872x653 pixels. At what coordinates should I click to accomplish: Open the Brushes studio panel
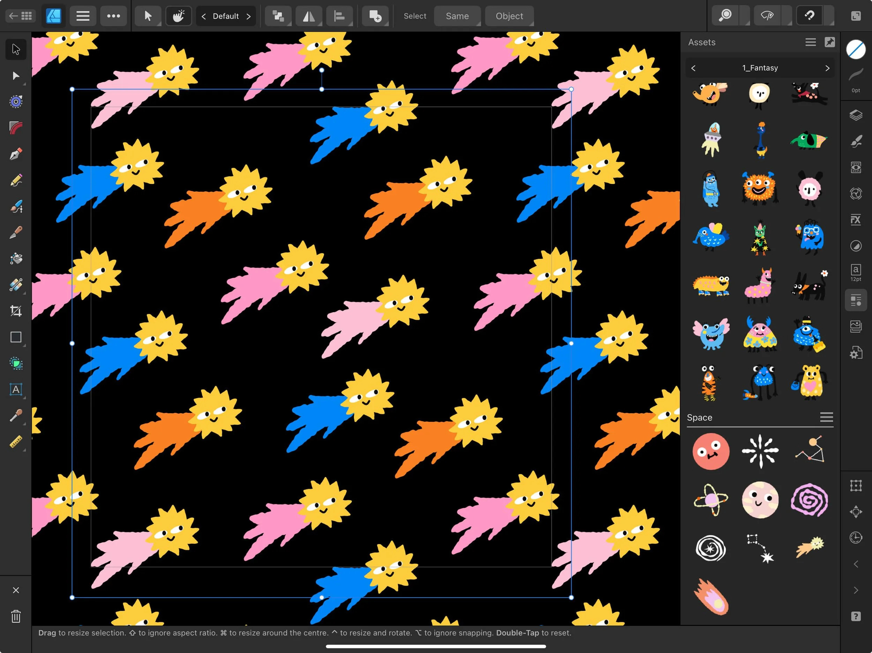[x=856, y=141]
